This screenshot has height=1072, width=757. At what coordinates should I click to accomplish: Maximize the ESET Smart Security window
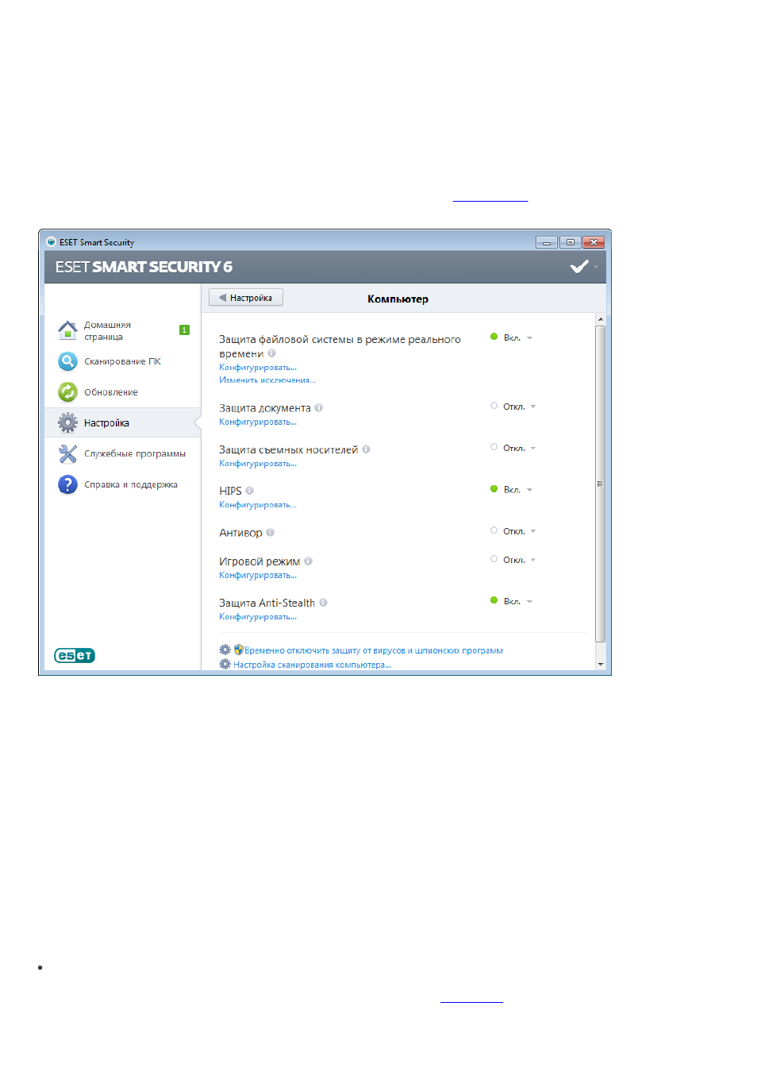pos(570,242)
